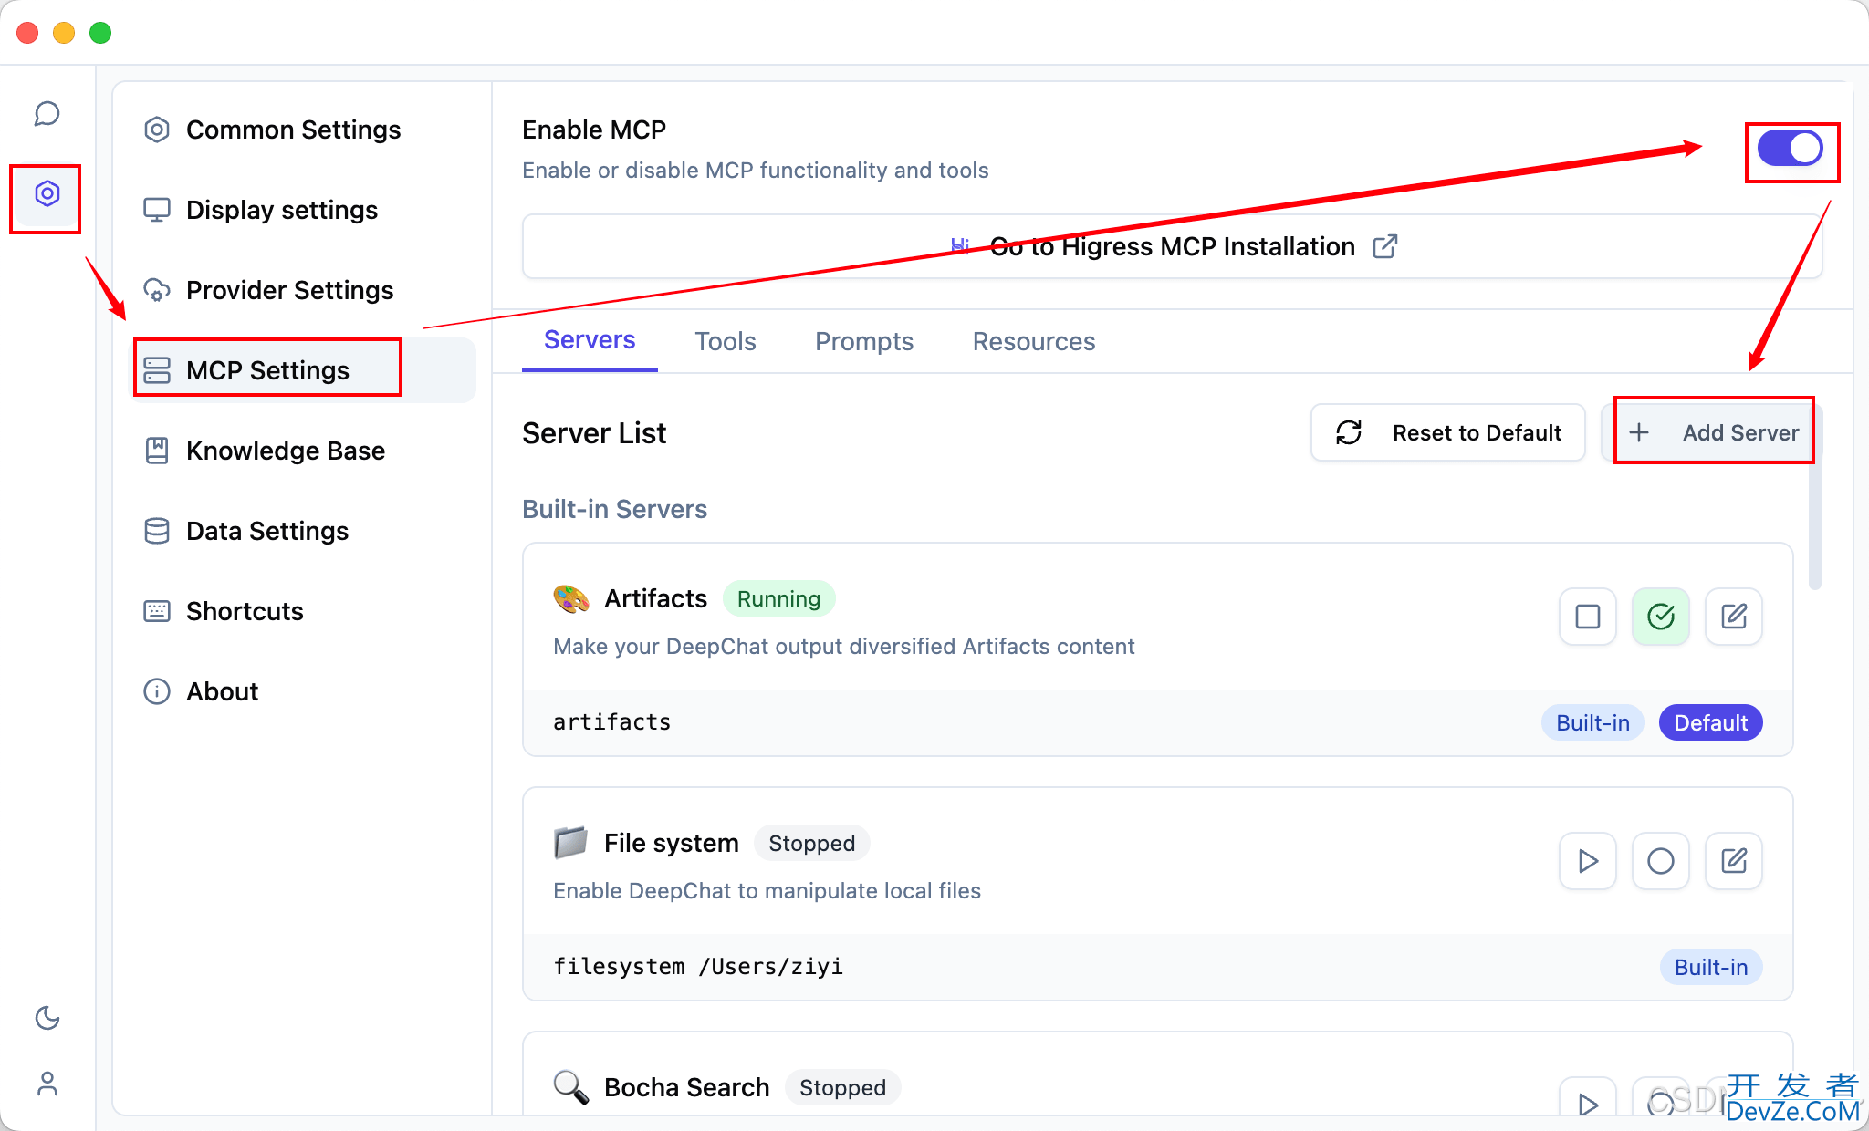
Task: Click the Bocha Search server name
Action: pos(687,1087)
